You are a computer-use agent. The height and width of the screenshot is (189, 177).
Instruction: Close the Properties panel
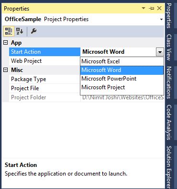tap(159, 8)
